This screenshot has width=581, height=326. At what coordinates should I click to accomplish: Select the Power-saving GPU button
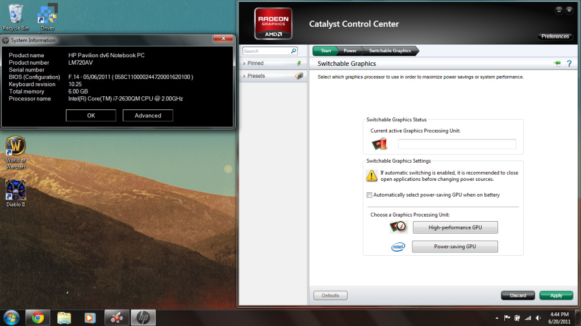(455, 247)
